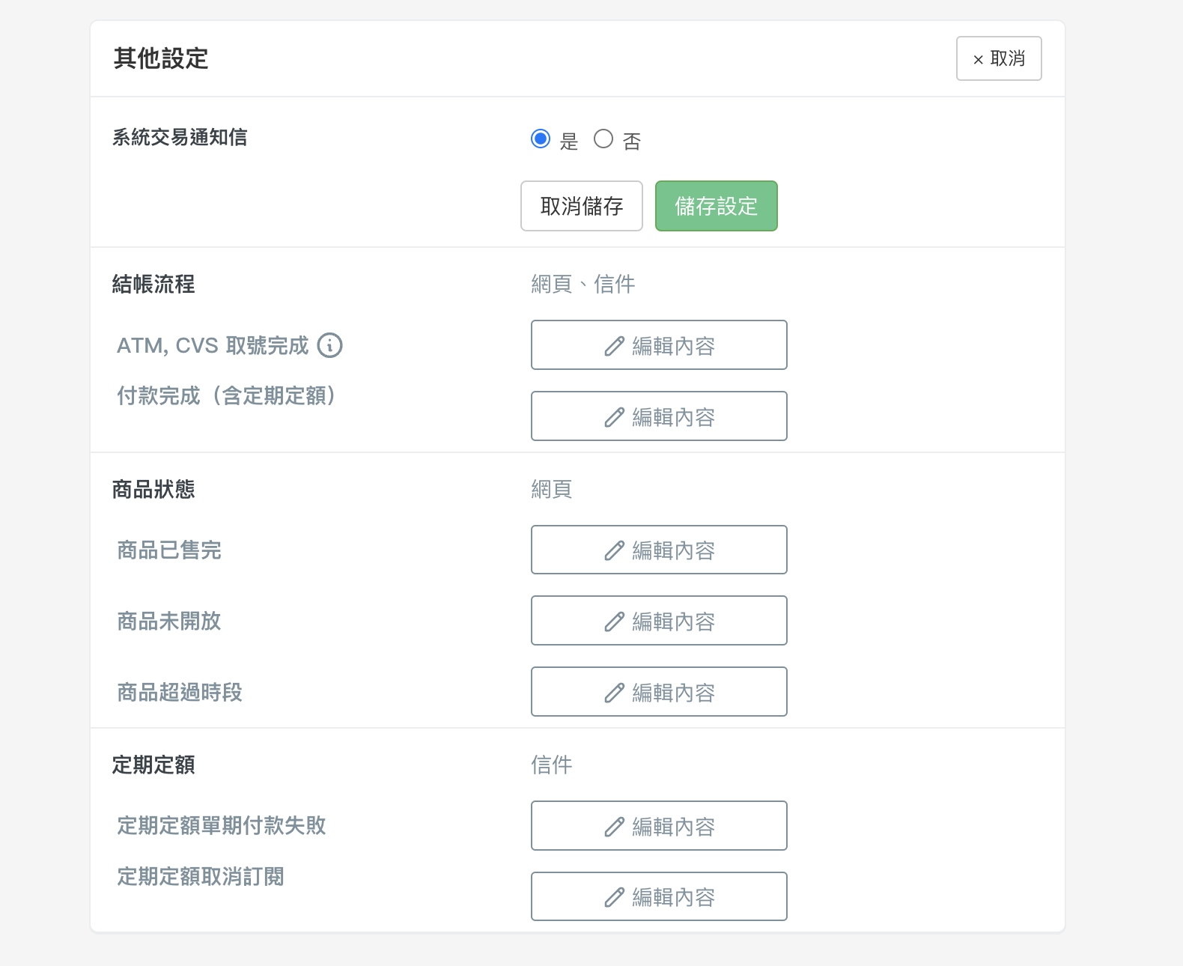Click the 定期定額取消訂閱 label
This screenshot has width=1183, height=966.
201,876
